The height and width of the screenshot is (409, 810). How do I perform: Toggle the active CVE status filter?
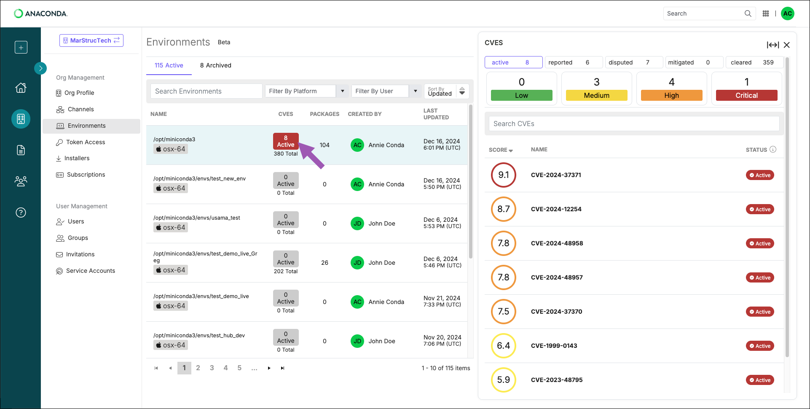(513, 62)
